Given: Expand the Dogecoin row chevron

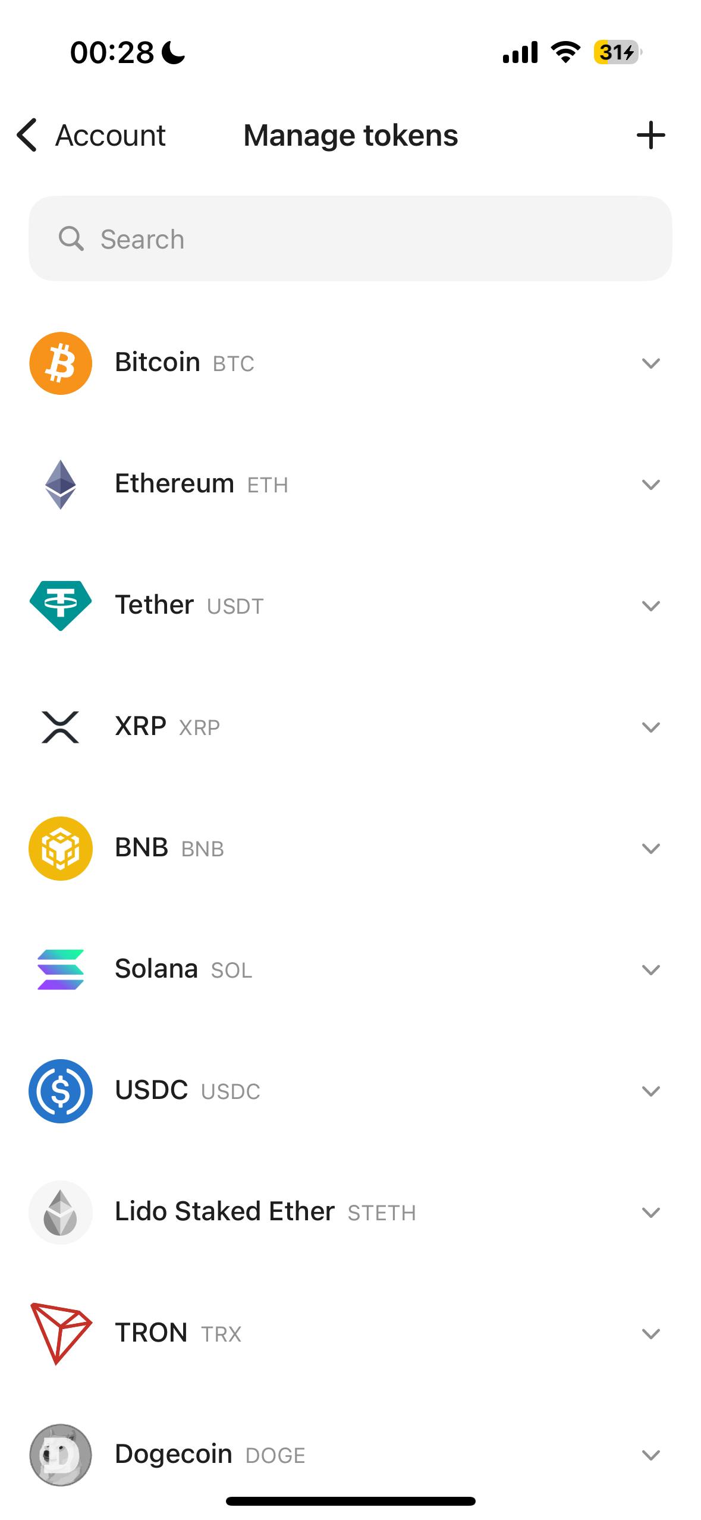Looking at the screenshot, I should coord(651,1455).
